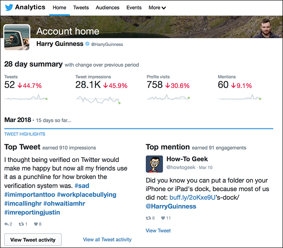
Task: Click the Mentions count 60
Action: click(x=223, y=85)
